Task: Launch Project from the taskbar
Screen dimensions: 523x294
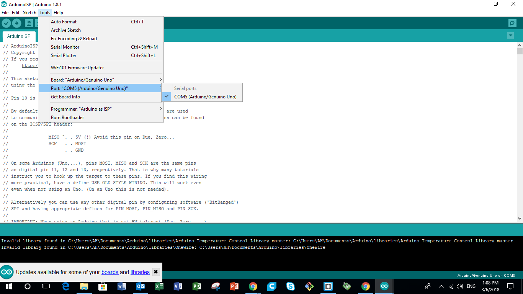Action: pos(197,286)
